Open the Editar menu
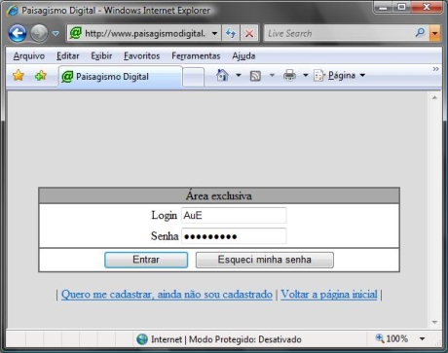The height and width of the screenshot is (353, 448). point(68,55)
